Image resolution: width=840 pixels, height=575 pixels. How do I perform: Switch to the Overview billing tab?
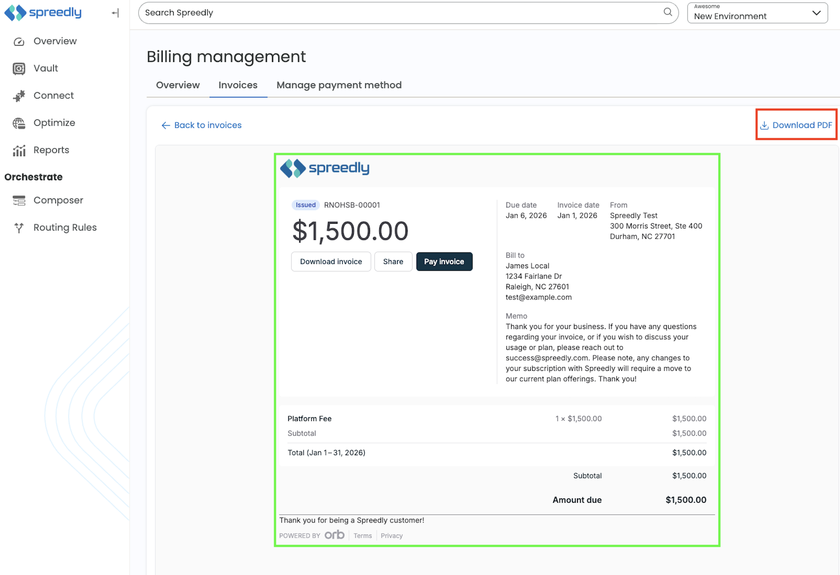(178, 85)
